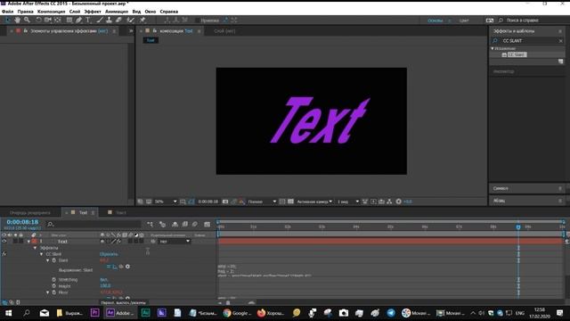Click the draft 3D icon in timeline
570x321 pixels.
162,224
